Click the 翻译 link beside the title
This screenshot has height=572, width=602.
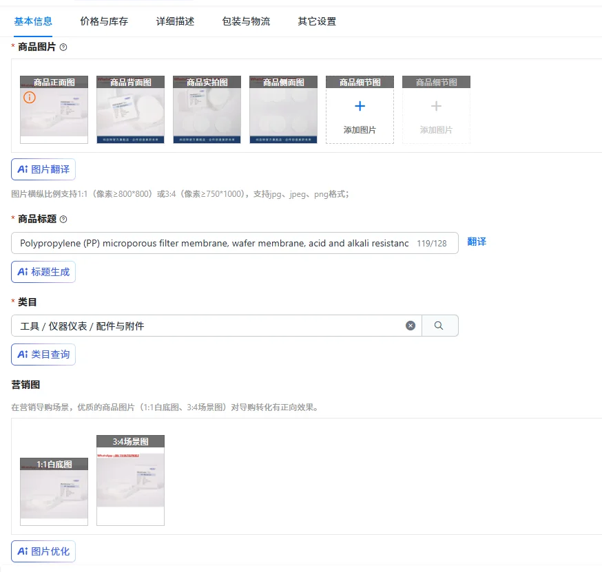(x=477, y=242)
